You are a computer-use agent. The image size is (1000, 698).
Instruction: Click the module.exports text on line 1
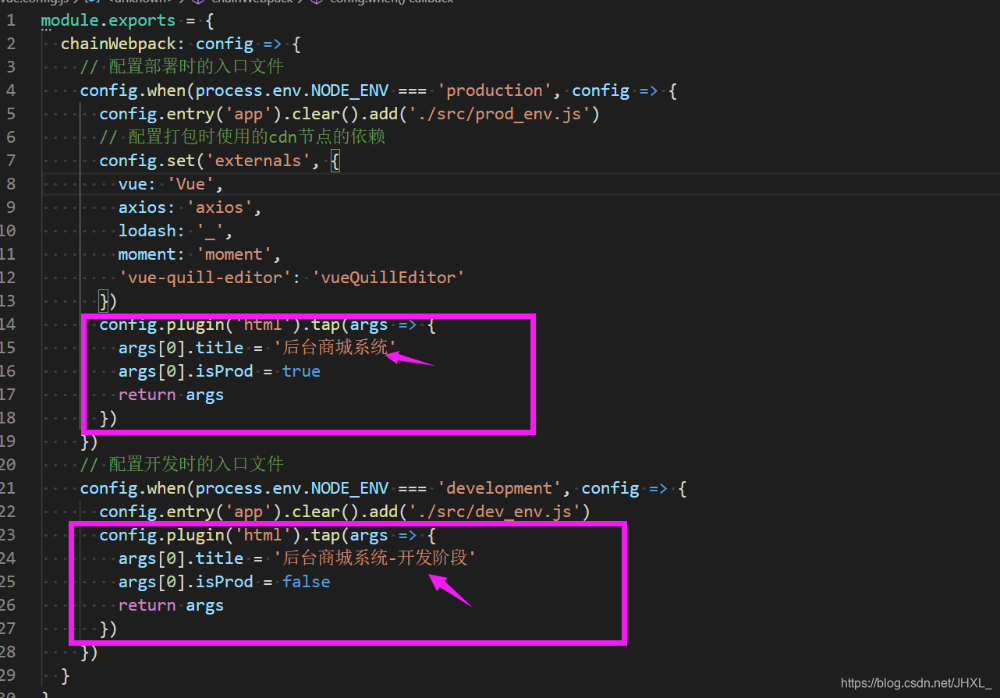(108, 20)
